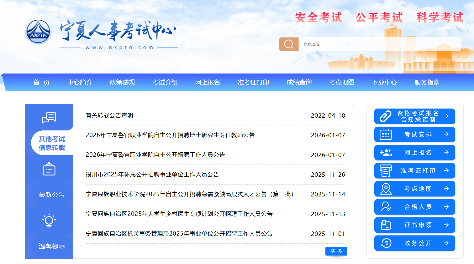This screenshot has width=474, height=264.
Task: Open 银川市2025年补充公开招聘 announcement link
Action: point(152,175)
